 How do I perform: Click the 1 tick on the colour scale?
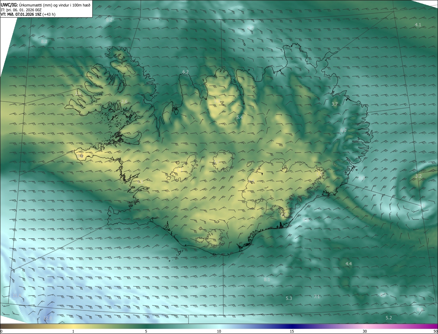click(73, 331)
